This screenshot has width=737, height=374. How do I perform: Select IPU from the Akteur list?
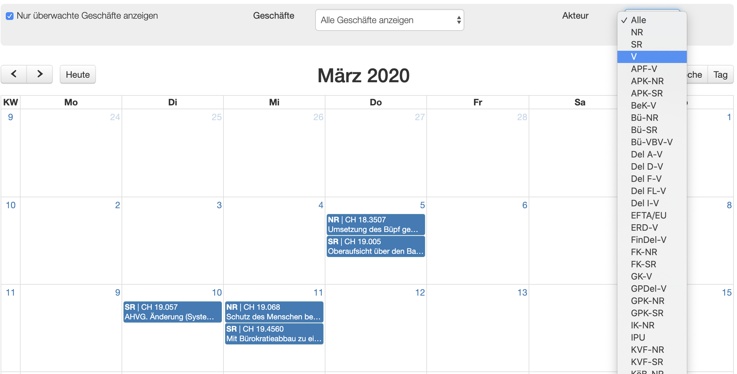pyautogui.click(x=652, y=337)
